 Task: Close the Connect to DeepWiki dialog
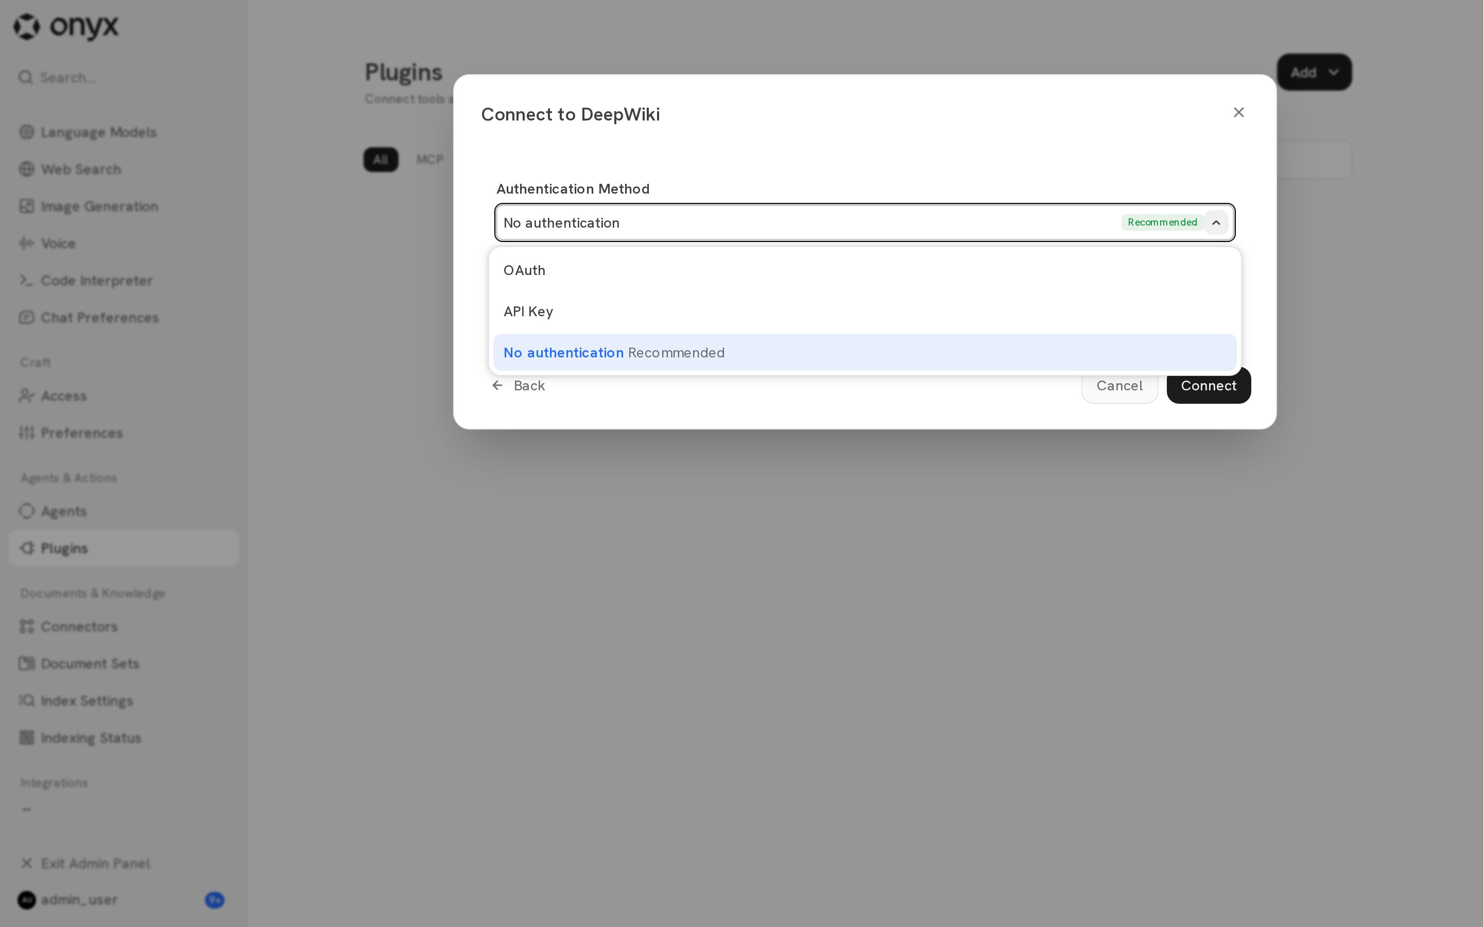[x=1238, y=112]
